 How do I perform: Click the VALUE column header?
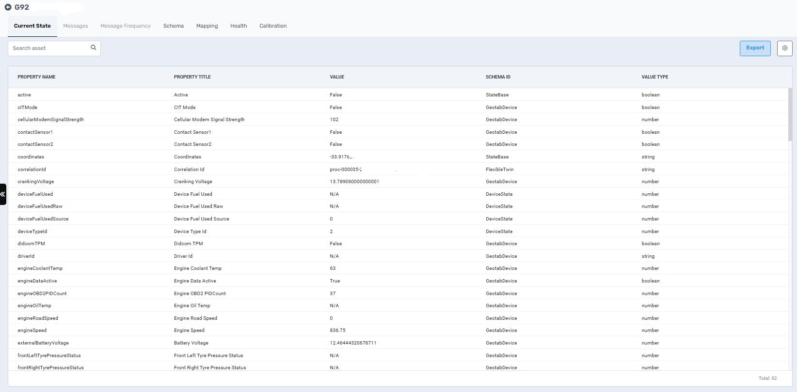[337, 77]
